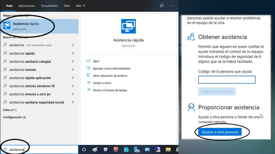This screenshot has height=154, width=275.
Task: Click the search box containing 'asistencia'
Action: click(x=39, y=150)
